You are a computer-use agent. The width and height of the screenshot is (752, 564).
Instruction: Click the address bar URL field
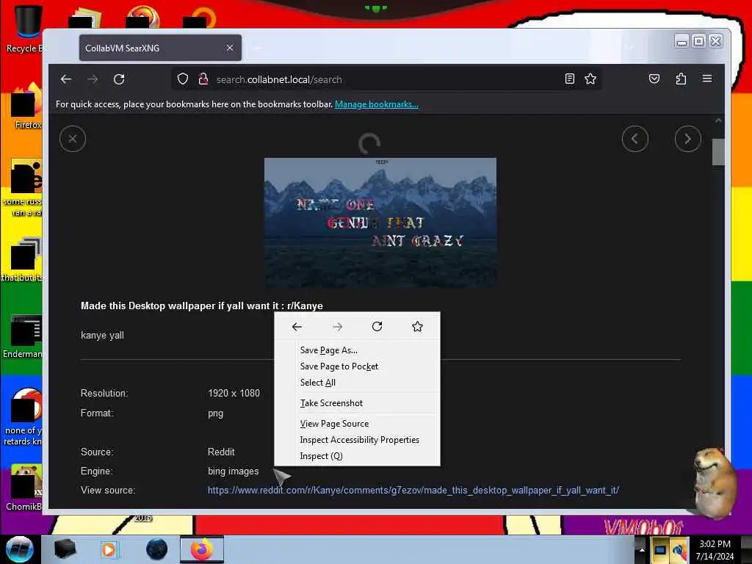386,79
